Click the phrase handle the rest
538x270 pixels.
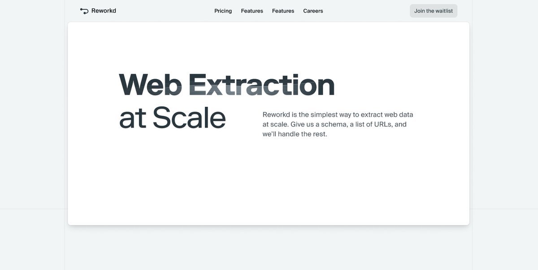(303, 134)
